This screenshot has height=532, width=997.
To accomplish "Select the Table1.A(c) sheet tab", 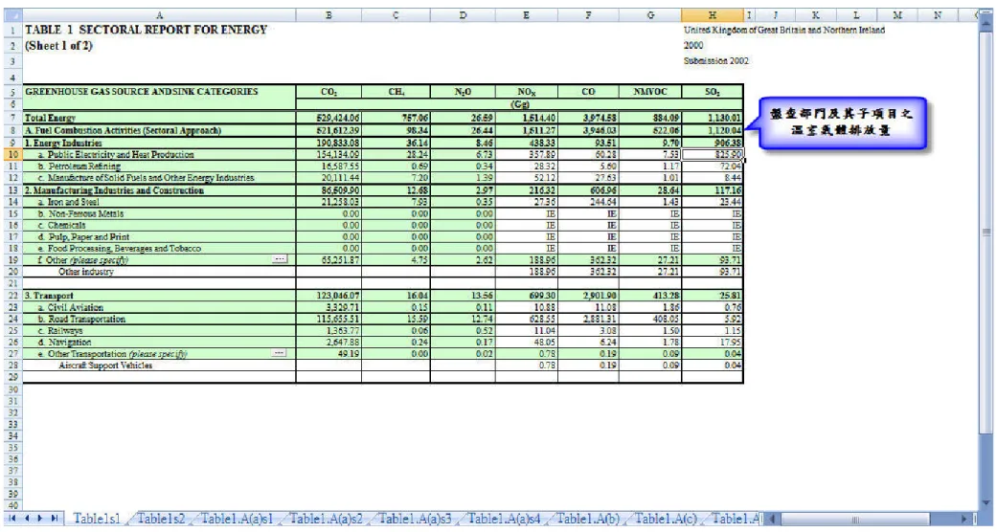I will (665, 519).
